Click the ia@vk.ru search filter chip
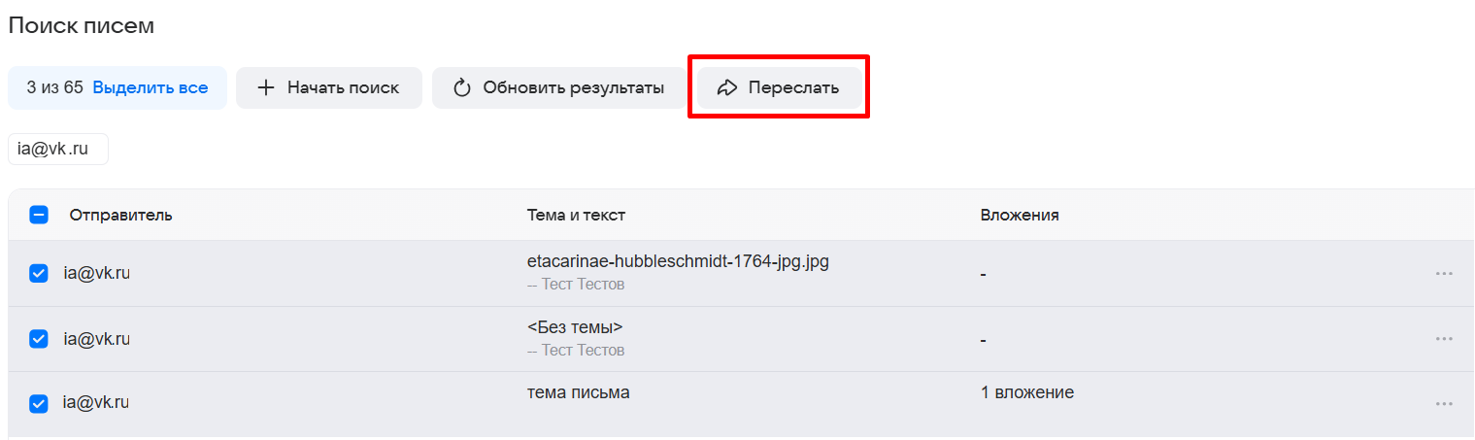1475x440 pixels. tap(57, 150)
